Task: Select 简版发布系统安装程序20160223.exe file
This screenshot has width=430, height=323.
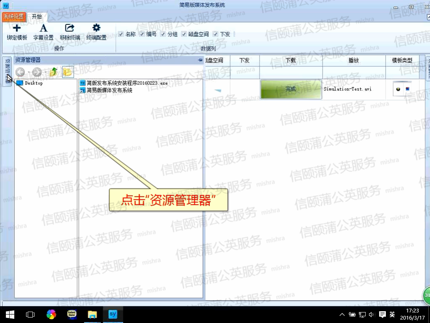Action: pyautogui.click(x=127, y=83)
